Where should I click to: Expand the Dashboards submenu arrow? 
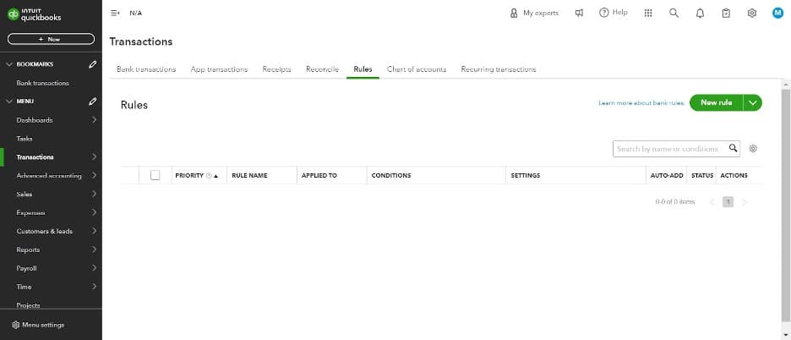(x=94, y=120)
